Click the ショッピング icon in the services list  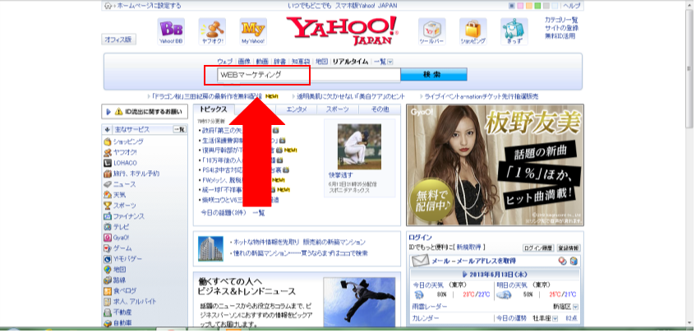107,141
